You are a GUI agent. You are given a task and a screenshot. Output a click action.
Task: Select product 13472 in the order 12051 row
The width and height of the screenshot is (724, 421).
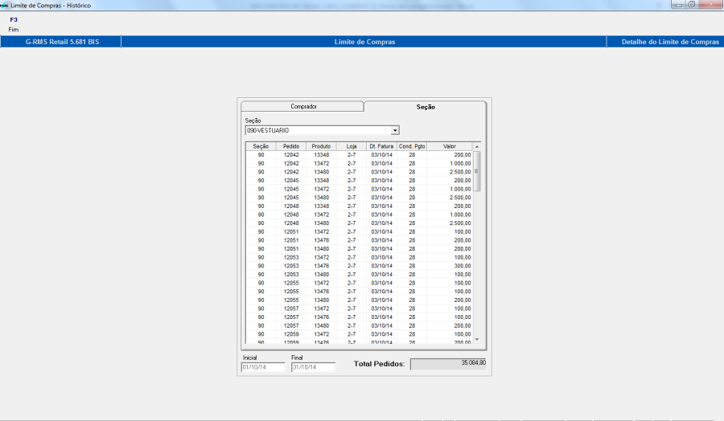[x=321, y=232]
